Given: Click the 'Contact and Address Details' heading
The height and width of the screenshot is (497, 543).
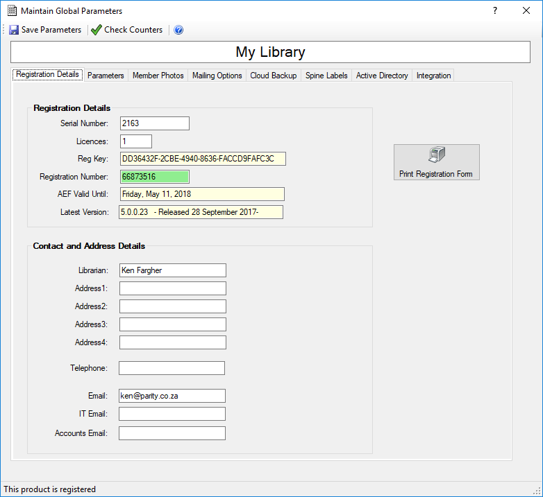Looking at the screenshot, I should [89, 246].
